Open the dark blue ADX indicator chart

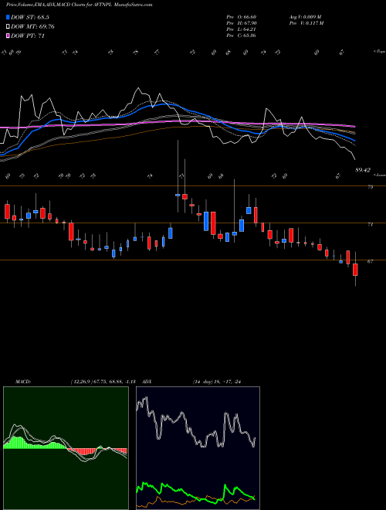point(198,448)
